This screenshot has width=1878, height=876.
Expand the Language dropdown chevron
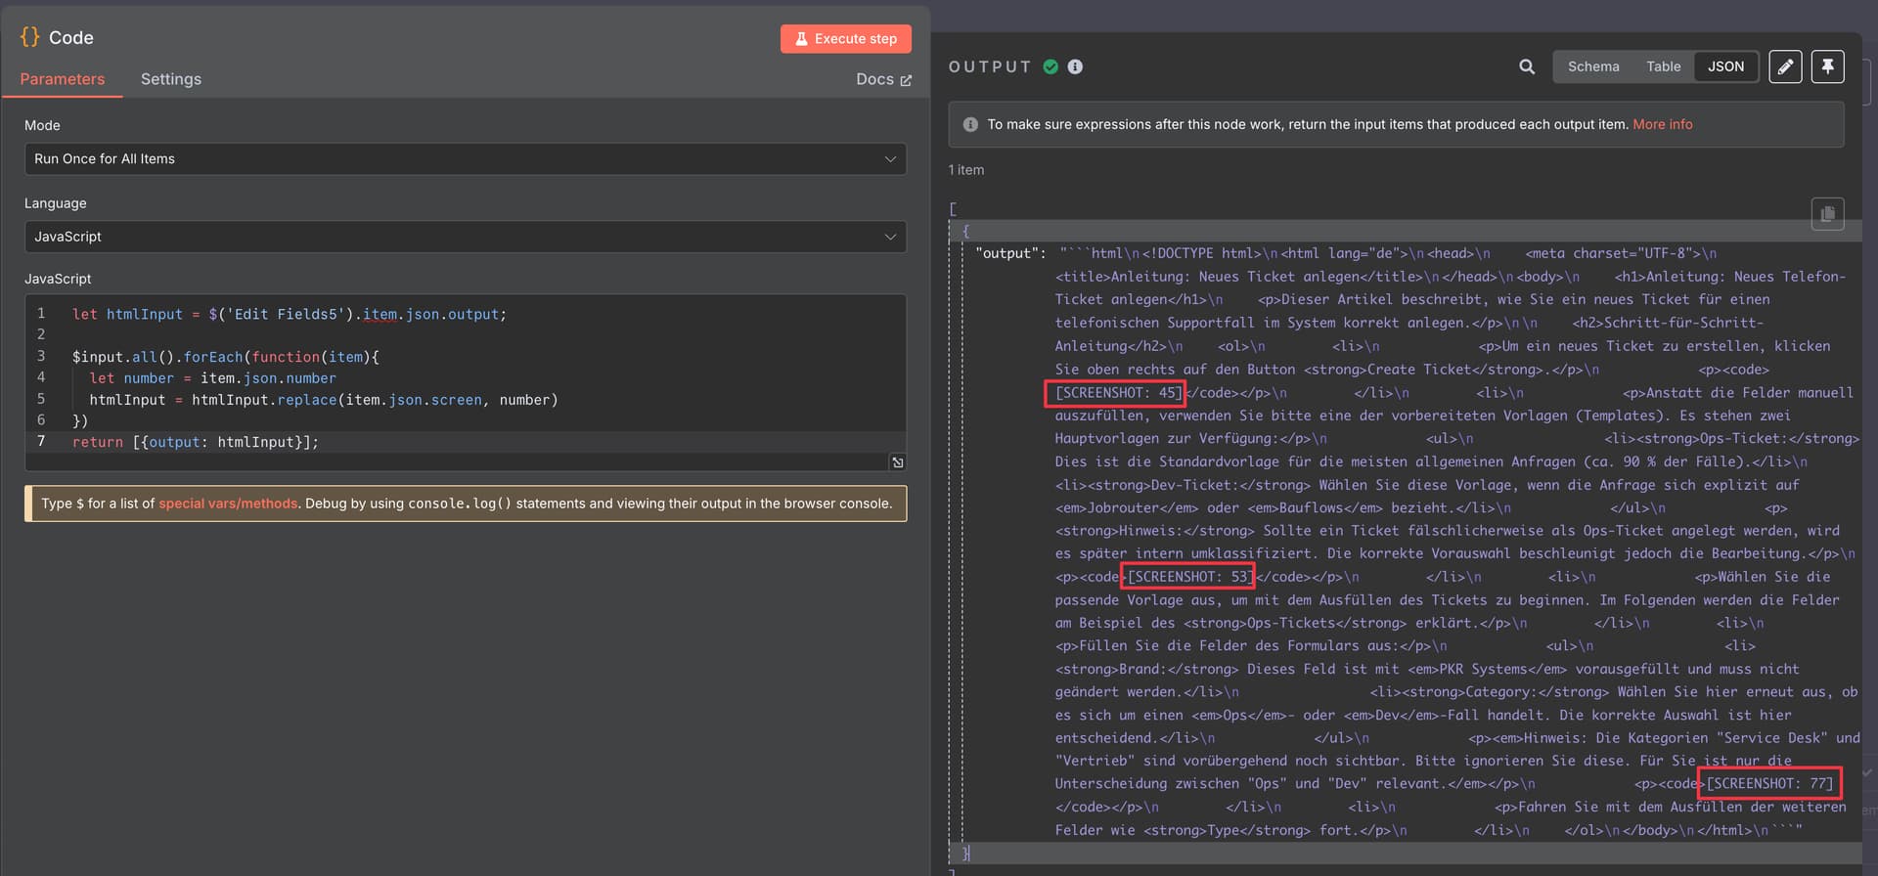[x=890, y=237]
